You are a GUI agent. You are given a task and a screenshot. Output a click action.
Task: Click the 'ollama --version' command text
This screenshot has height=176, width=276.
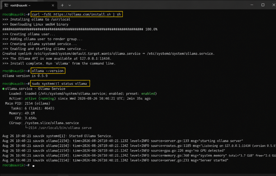click(48, 71)
